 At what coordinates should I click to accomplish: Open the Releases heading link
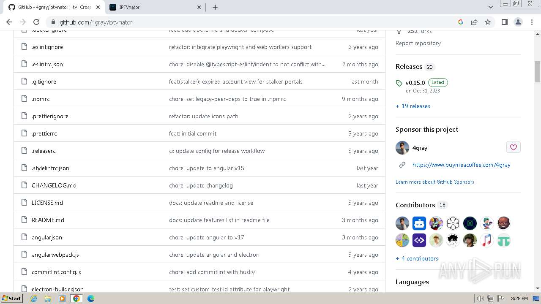pos(409,66)
